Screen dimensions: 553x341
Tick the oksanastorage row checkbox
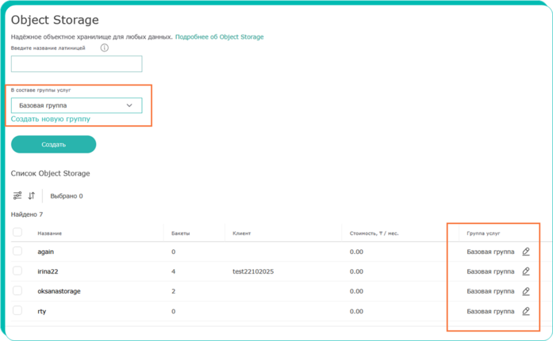pyautogui.click(x=17, y=291)
